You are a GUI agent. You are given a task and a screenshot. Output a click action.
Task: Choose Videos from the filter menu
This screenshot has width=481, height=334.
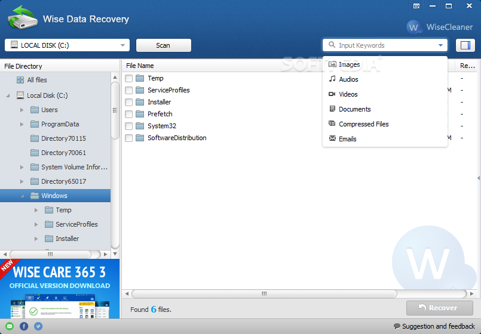385,94
